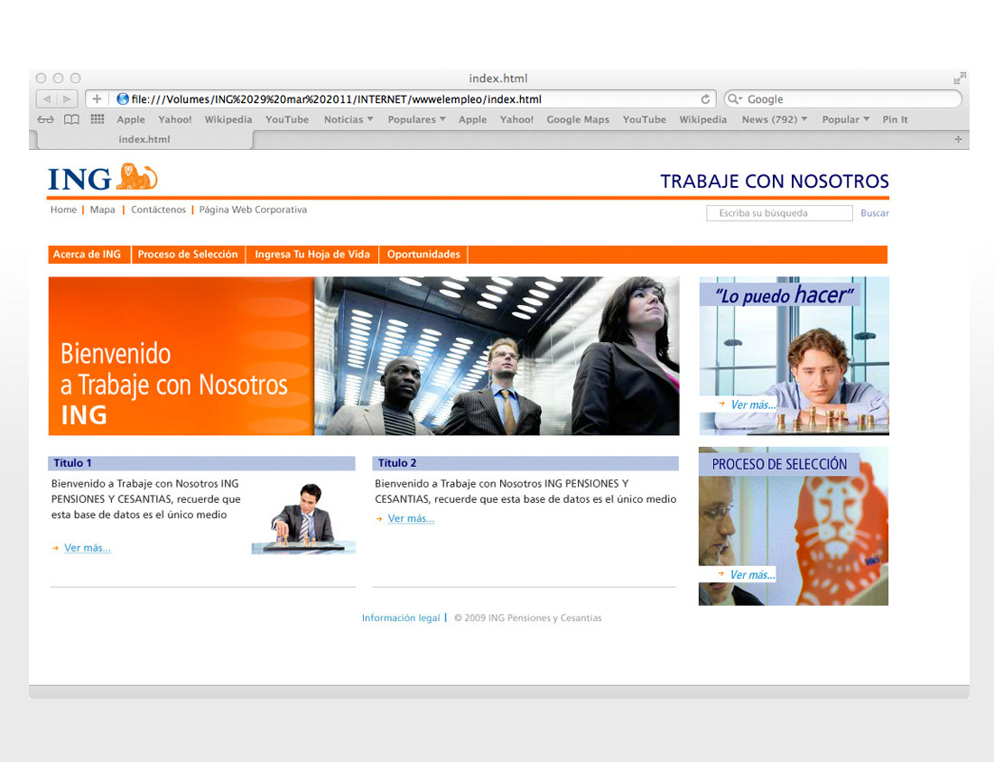Open Información legal link
The image size is (994, 762).
click(401, 618)
